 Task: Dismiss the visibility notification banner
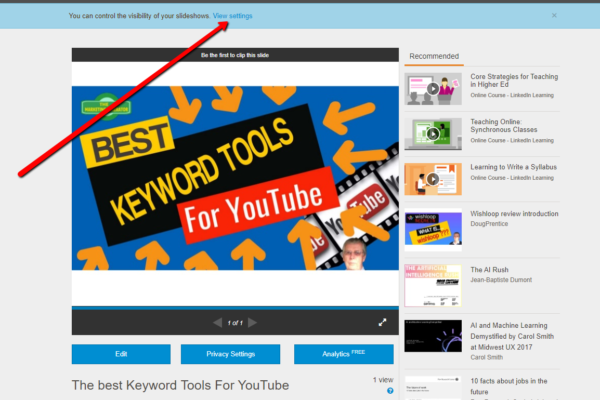coord(554,15)
